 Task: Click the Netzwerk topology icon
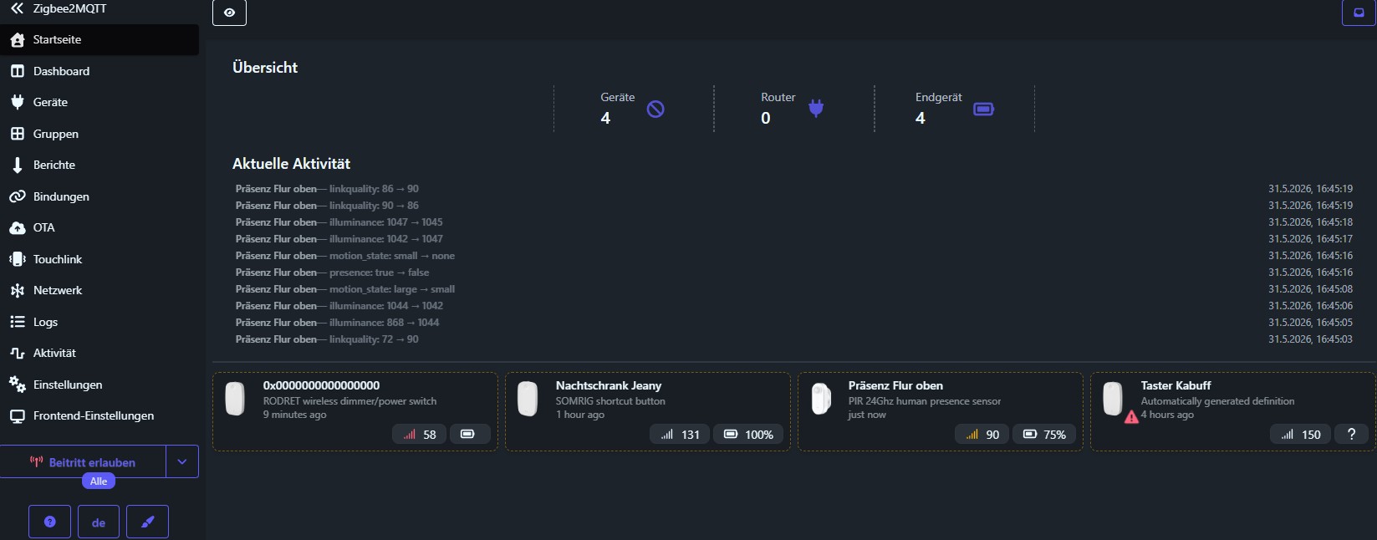click(x=17, y=290)
